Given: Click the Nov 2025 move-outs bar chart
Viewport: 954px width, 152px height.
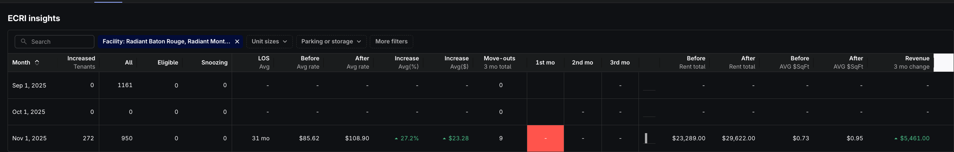Looking at the screenshot, I should 646,138.
